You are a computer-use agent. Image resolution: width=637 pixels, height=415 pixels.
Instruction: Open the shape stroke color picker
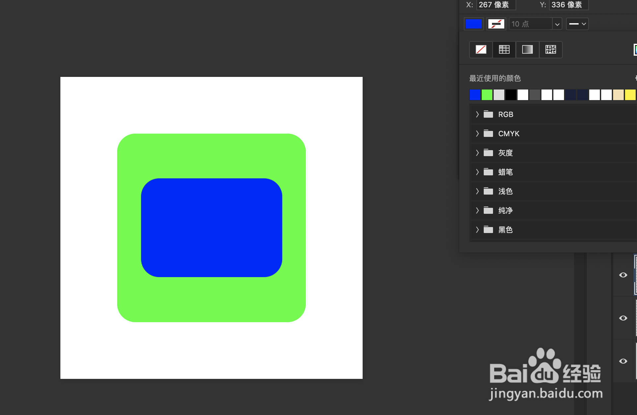[496, 24]
